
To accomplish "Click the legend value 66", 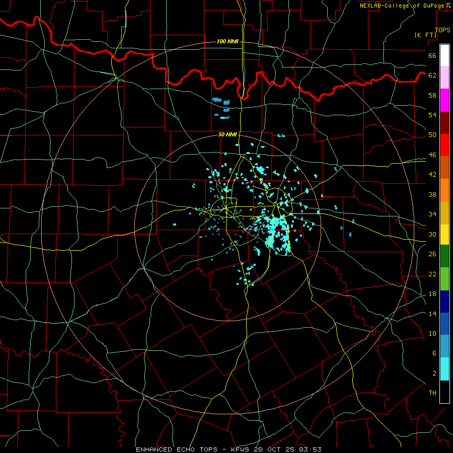I will click(x=432, y=55).
